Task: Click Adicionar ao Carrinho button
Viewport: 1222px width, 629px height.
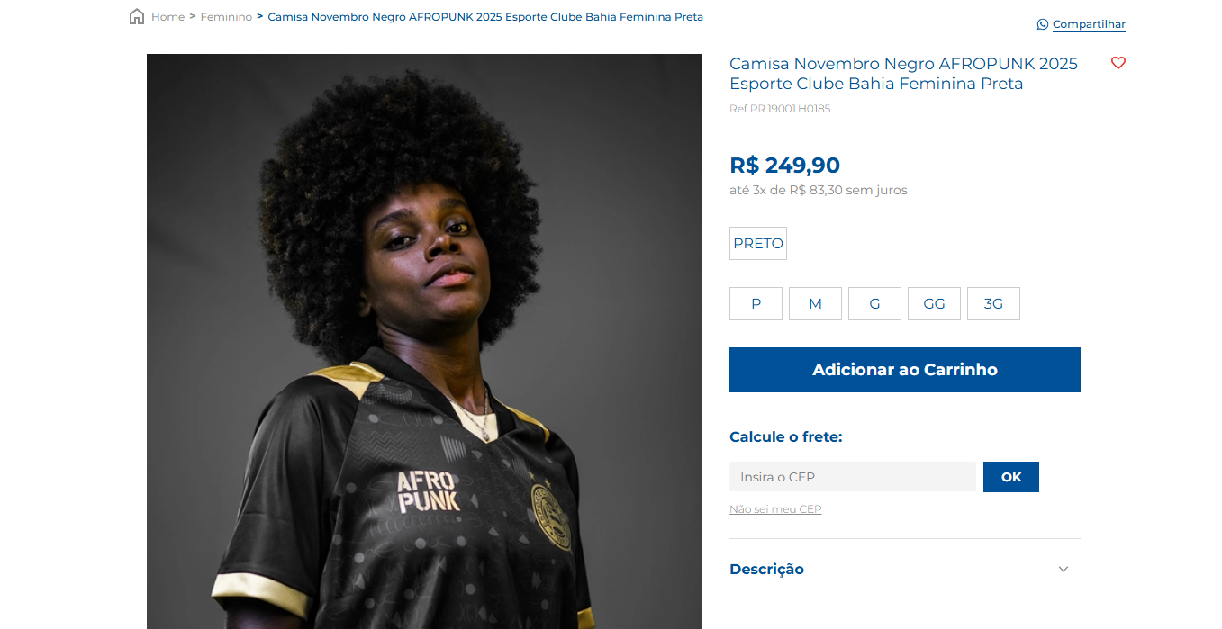Action: [x=905, y=370]
